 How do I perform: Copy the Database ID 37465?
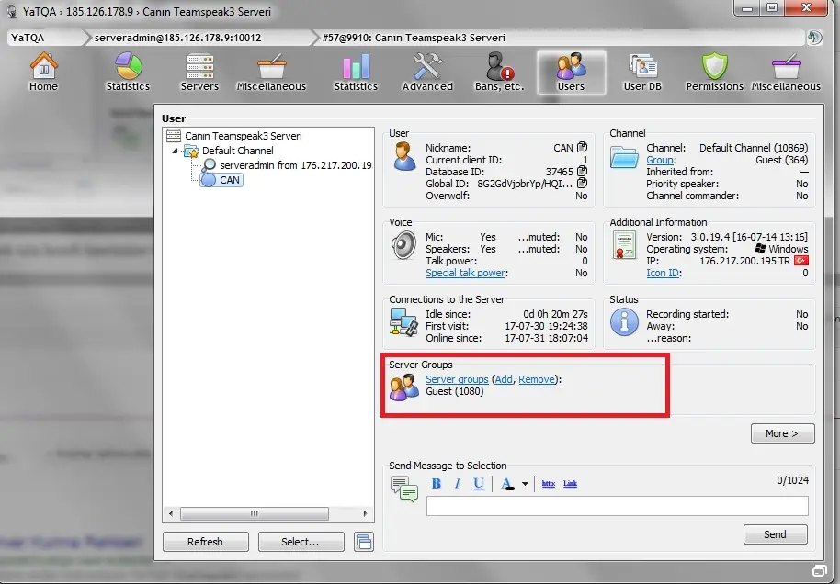click(583, 172)
